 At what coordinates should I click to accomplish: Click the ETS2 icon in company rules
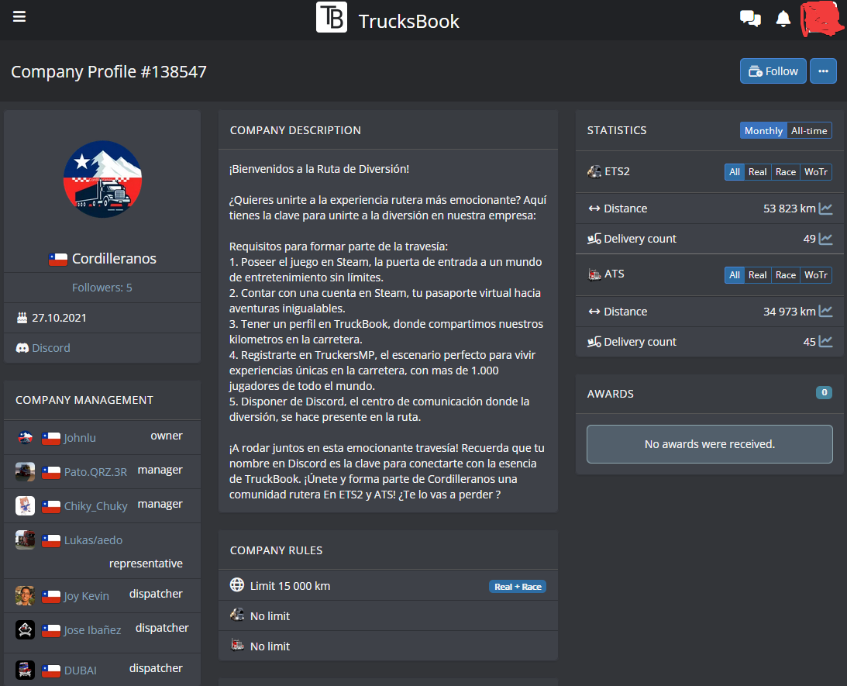click(x=237, y=615)
